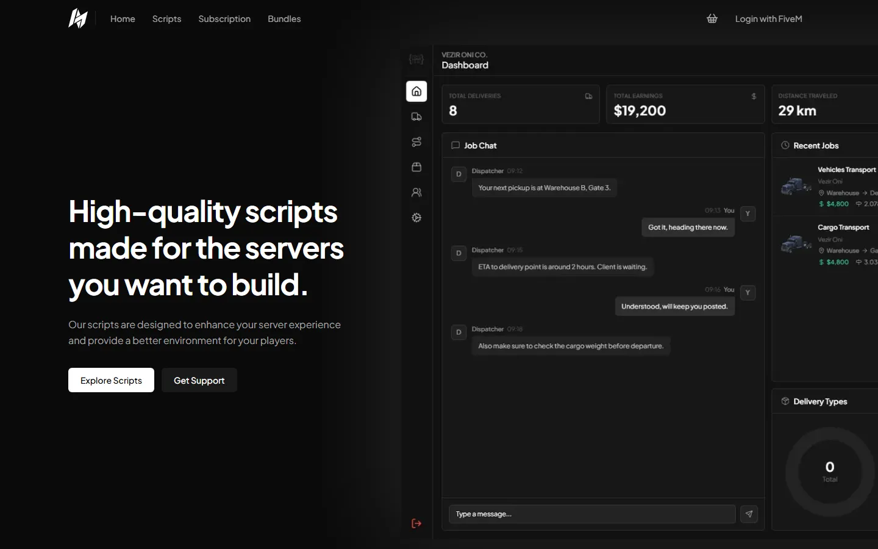Open the Subscription page
The height and width of the screenshot is (549, 878).
tap(224, 19)
